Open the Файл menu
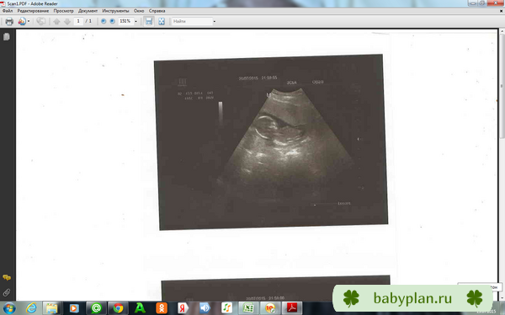 [x=8, y=11]
